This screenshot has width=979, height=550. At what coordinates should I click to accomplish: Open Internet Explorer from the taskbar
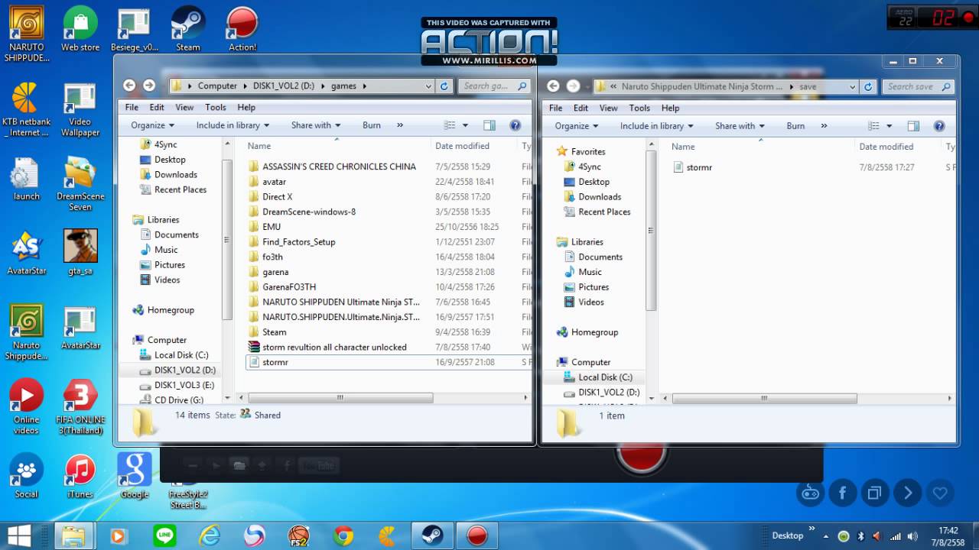click(x=210, y=535)
